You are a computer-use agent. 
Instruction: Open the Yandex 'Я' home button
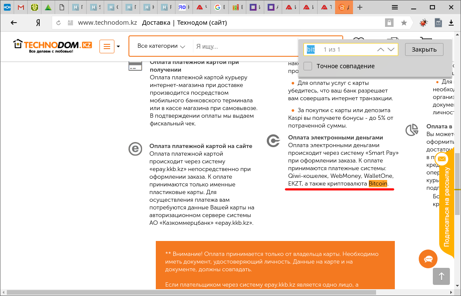(38, 23)
